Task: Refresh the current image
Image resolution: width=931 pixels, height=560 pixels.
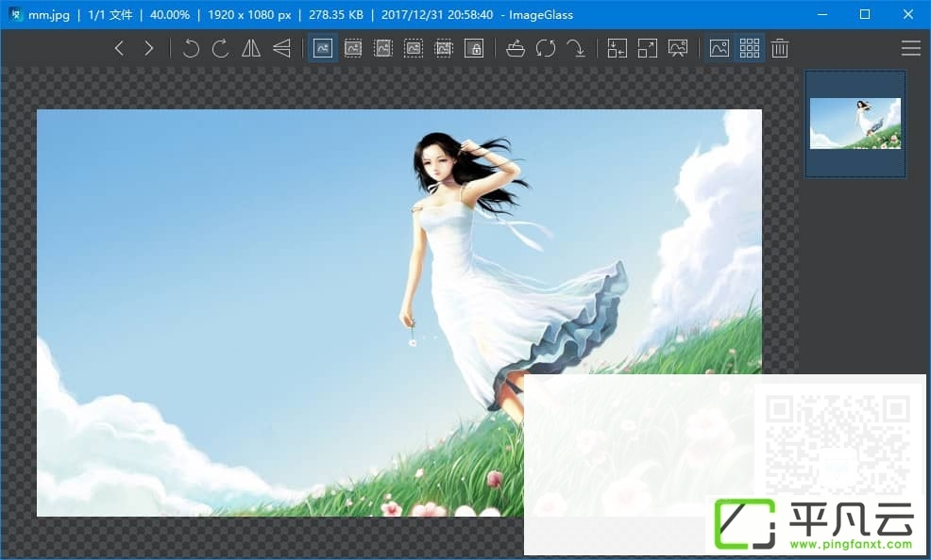Action: tap(546, 48)
